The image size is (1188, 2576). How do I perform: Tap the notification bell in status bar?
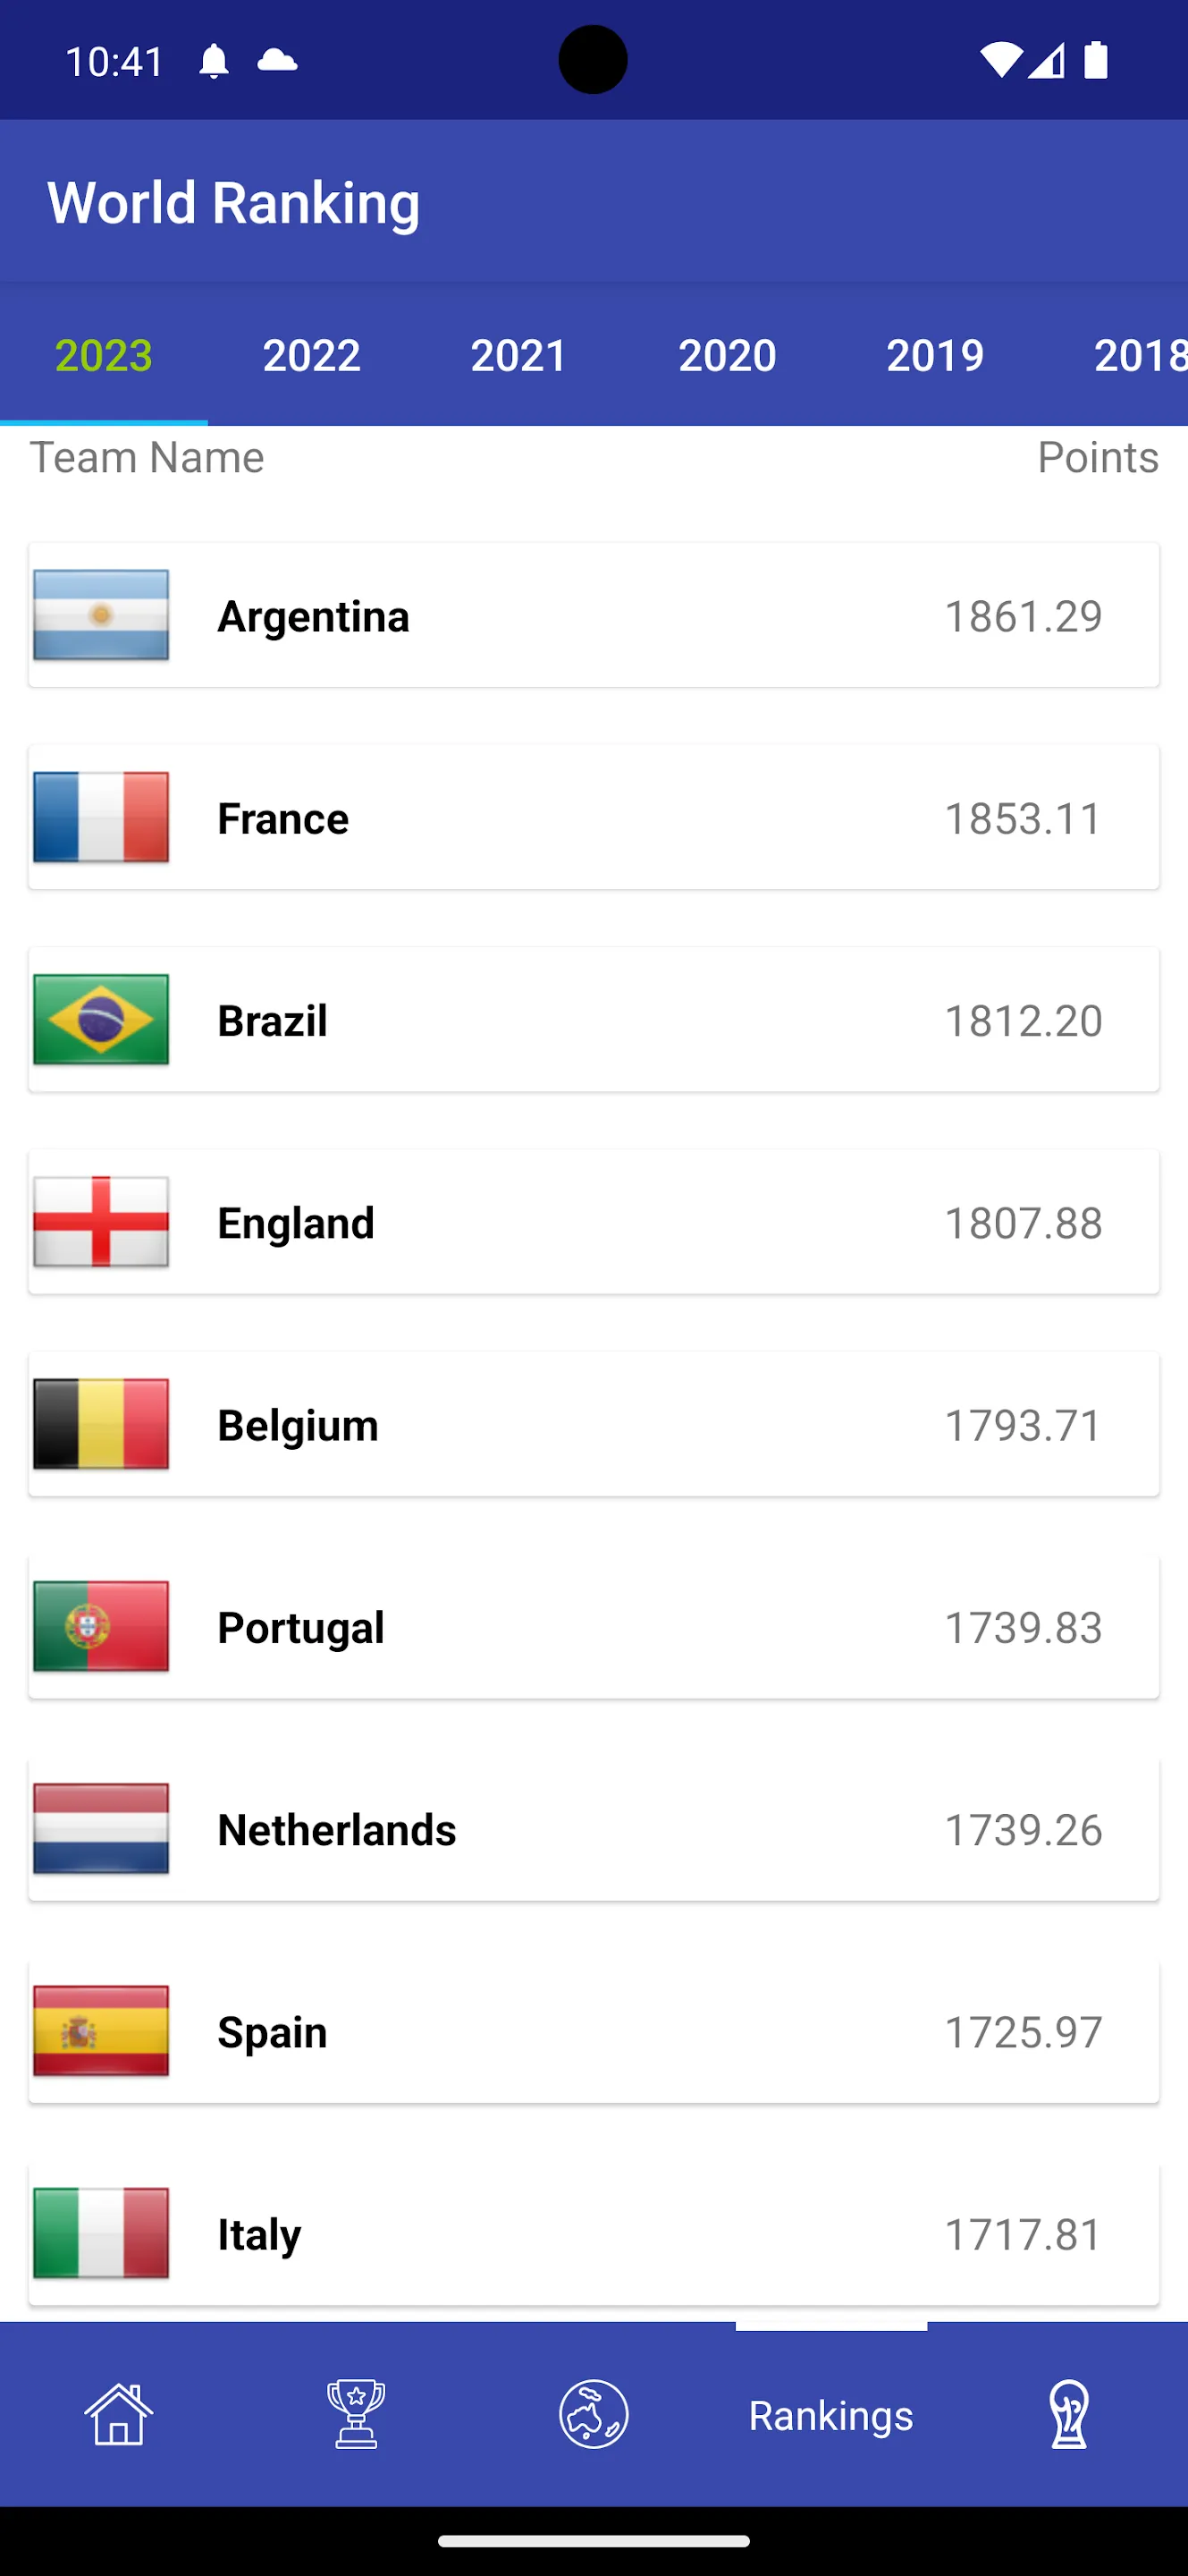point(214,61)
